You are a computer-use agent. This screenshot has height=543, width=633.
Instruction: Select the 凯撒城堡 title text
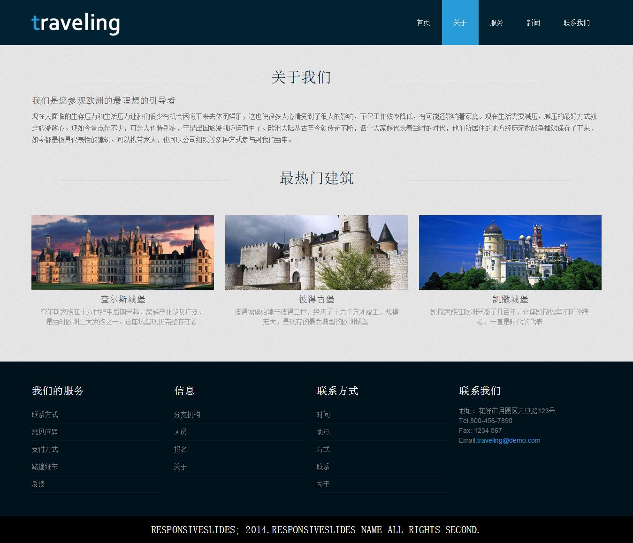(x=510, y=299)
